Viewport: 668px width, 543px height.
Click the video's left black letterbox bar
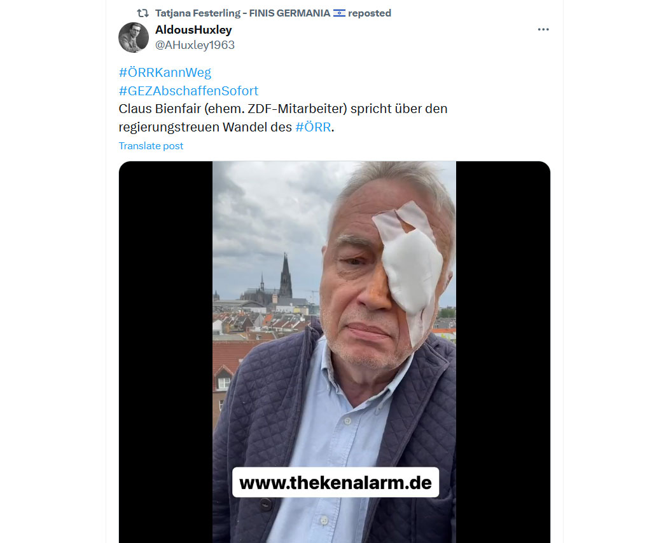pos(165,352)
